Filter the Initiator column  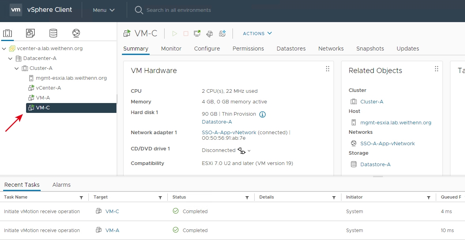point(429,198)
